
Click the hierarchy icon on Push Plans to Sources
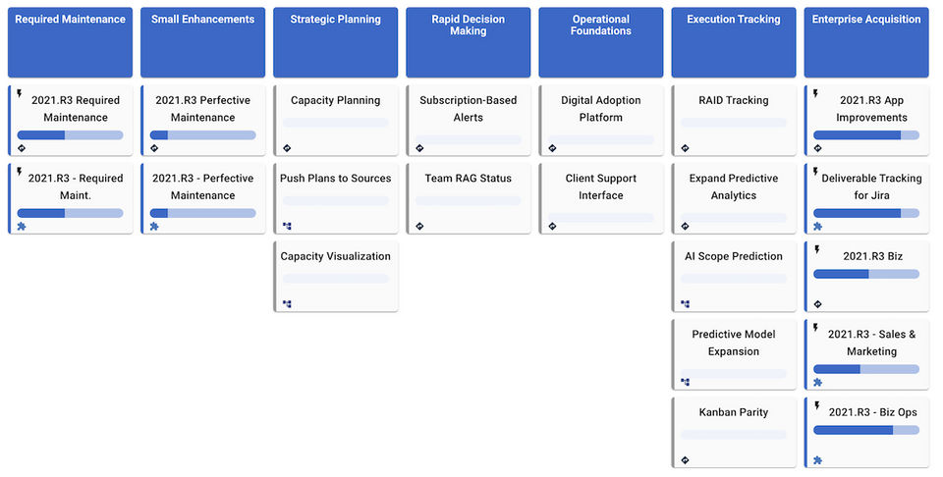tap(287, 226)
